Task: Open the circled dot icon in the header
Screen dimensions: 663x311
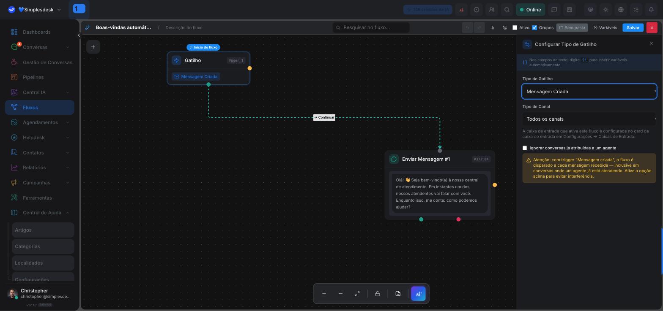Action: [x=477, y=10]
